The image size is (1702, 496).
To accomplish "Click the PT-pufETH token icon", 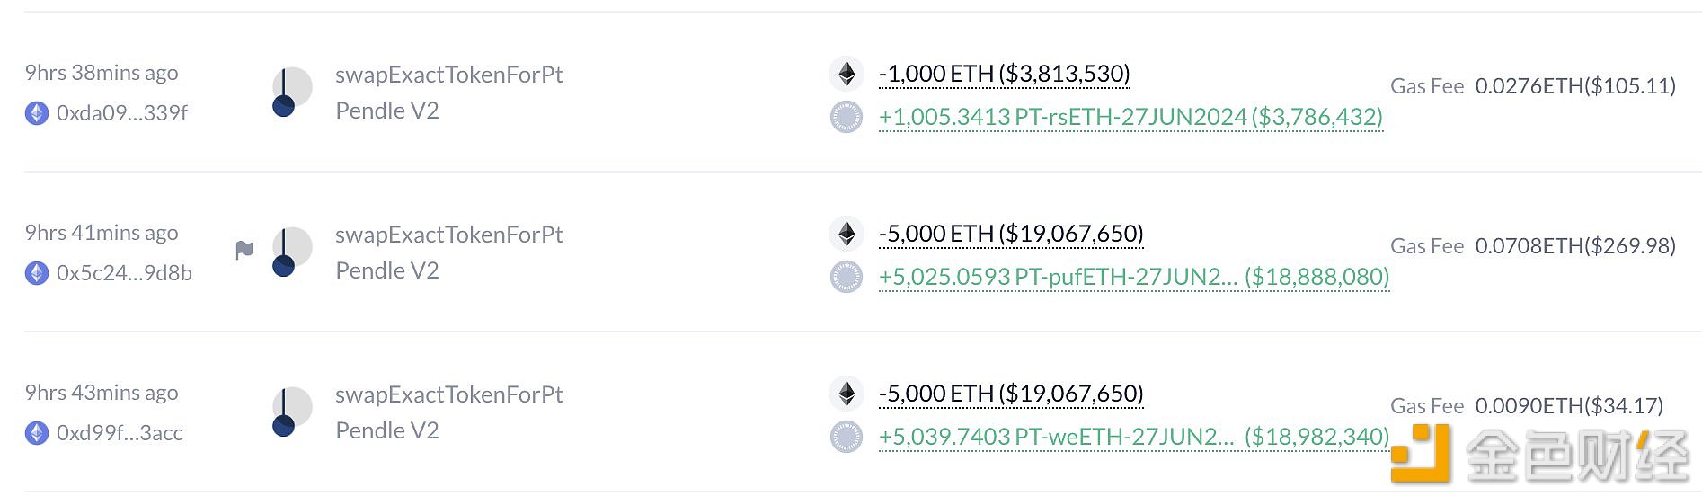I will [x=847, y=277].
